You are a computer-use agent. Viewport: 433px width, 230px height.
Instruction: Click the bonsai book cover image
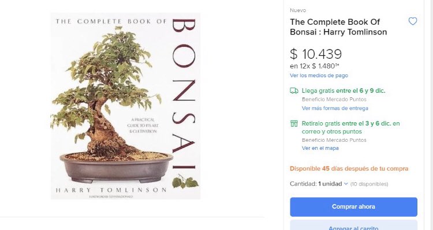[x=126, y=106]
